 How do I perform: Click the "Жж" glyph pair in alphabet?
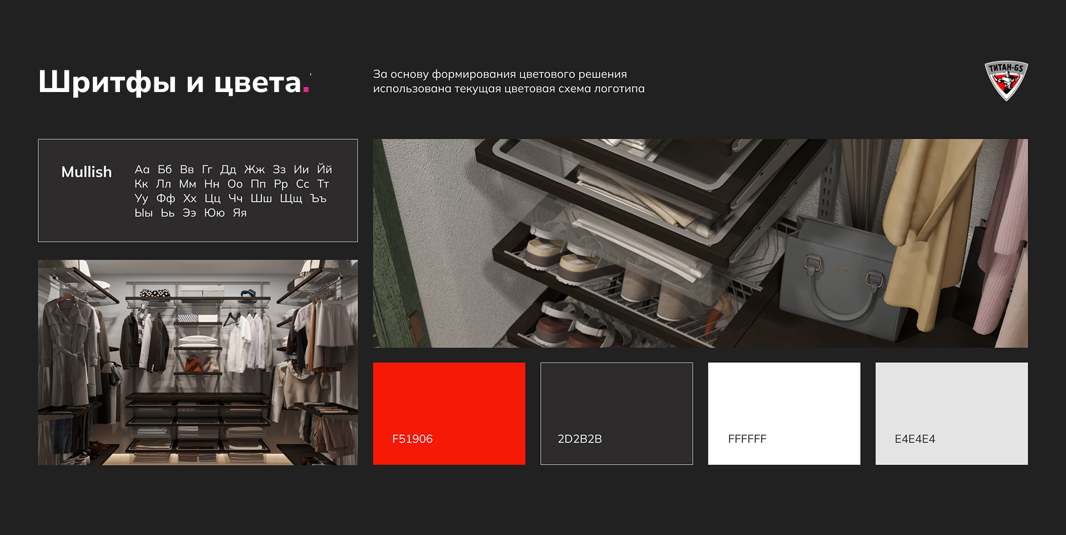pos(254,170)
